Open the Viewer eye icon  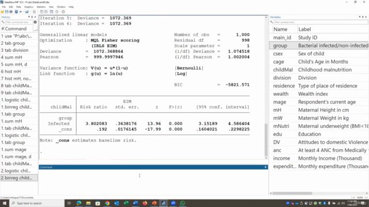21,11
